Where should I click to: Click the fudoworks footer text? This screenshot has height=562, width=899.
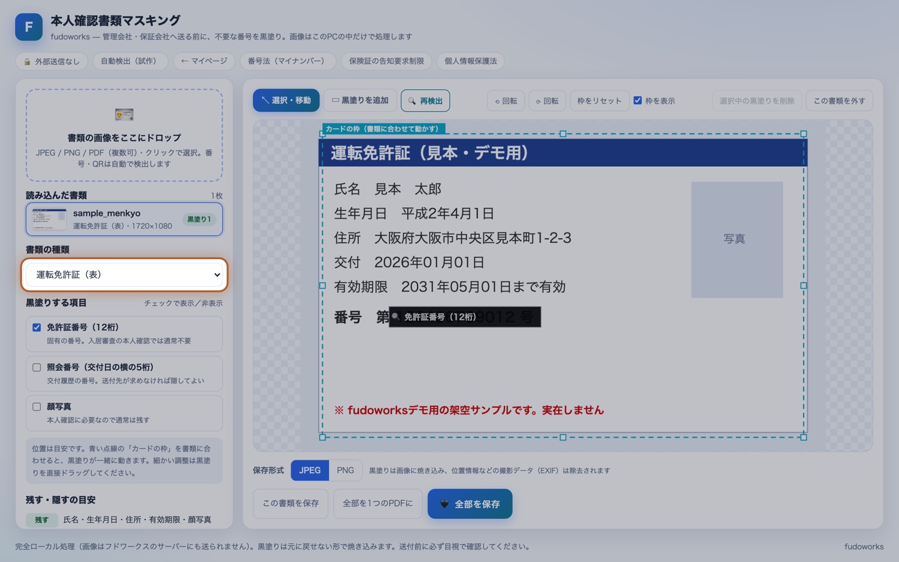[x=864, y=546]
